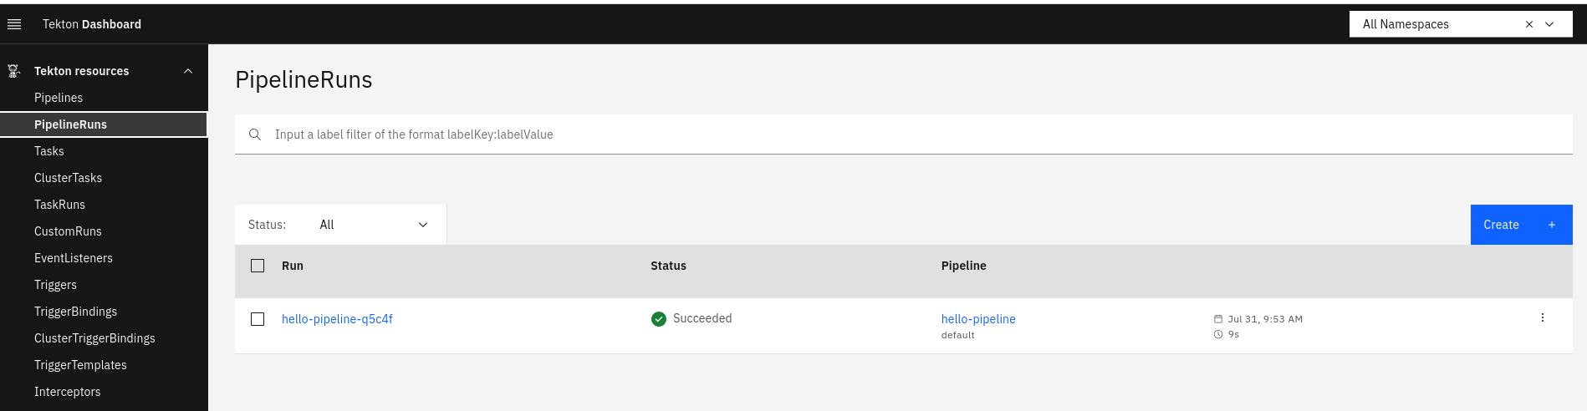Click the Tekton resources cat icon
1587x411 pixels.
pos(13,71)
